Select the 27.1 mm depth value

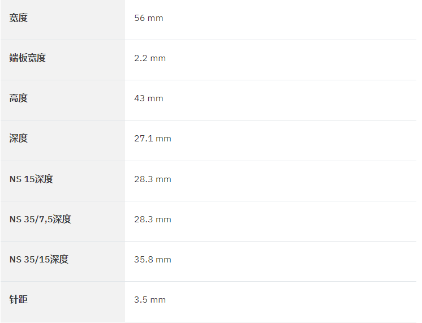pyautogui.click(x=153, y=139)
